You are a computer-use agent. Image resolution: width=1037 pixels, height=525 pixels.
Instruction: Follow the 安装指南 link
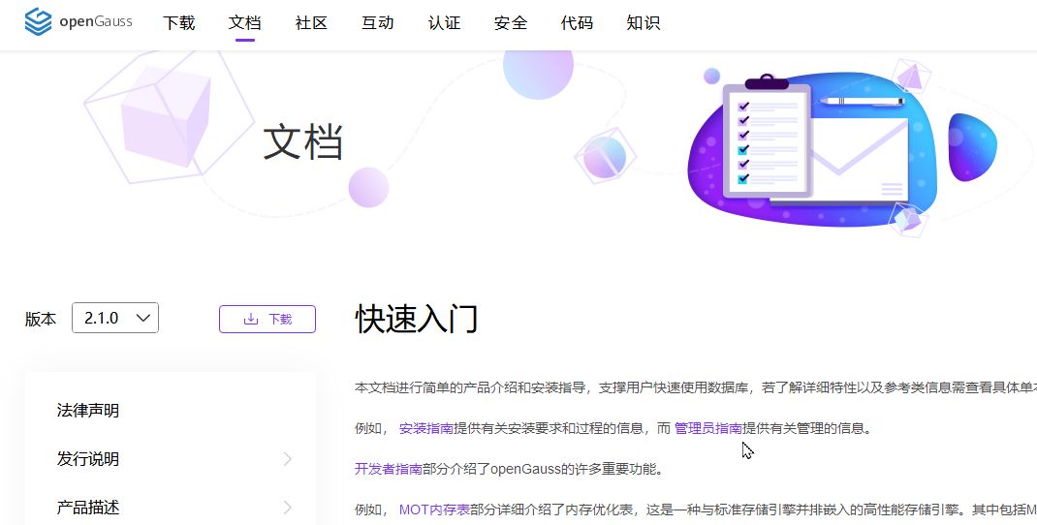(x=426, y=428)
